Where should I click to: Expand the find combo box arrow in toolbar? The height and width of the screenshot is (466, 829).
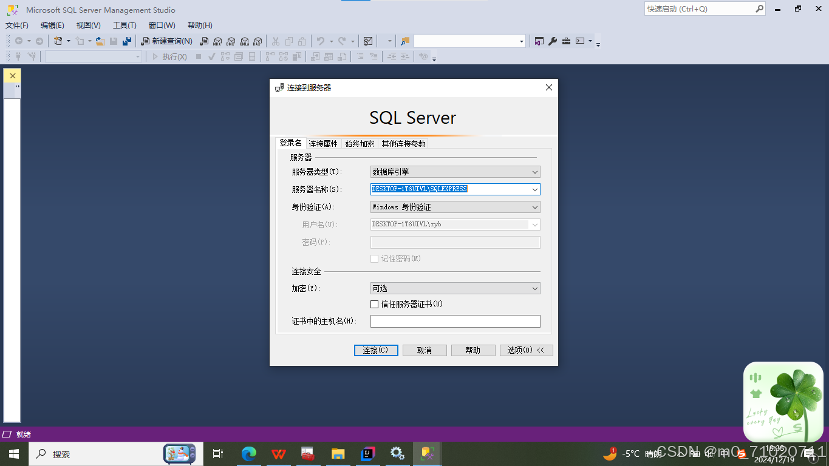point(522,41)
